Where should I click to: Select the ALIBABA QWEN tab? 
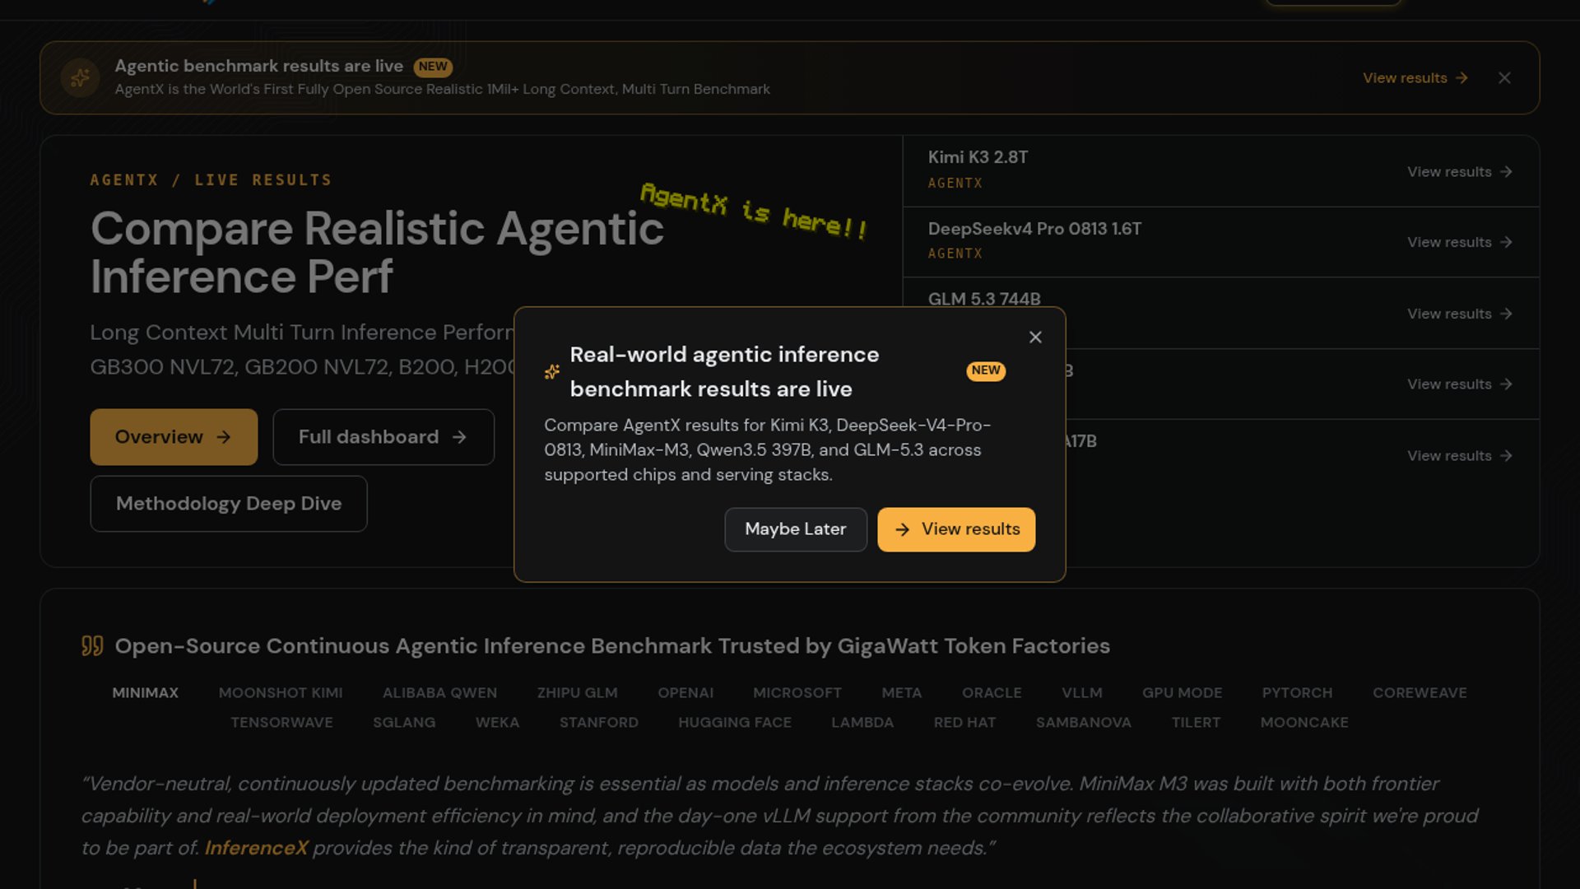439,693
